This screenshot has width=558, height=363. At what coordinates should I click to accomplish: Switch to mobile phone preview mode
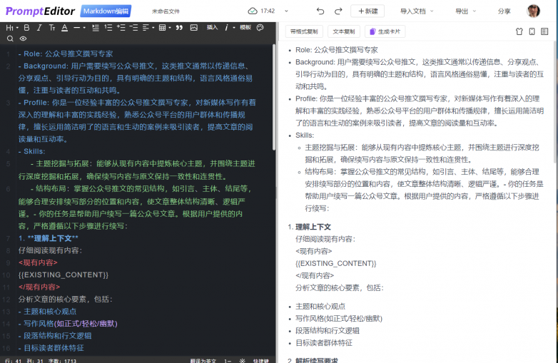tap(532, 32)
